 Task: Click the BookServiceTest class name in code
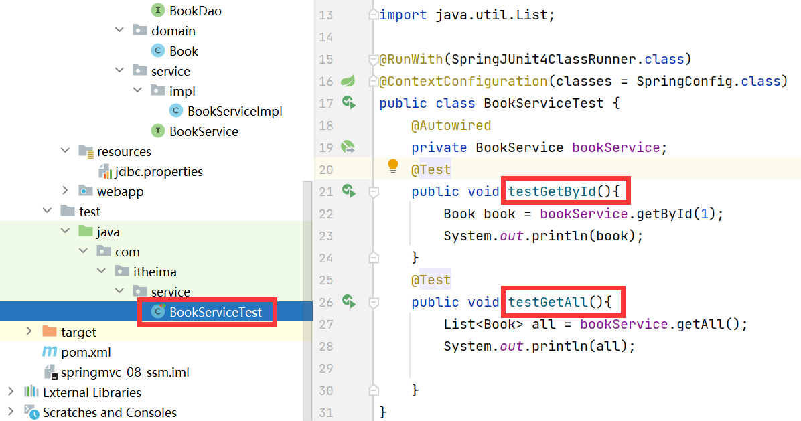[544, 103]
